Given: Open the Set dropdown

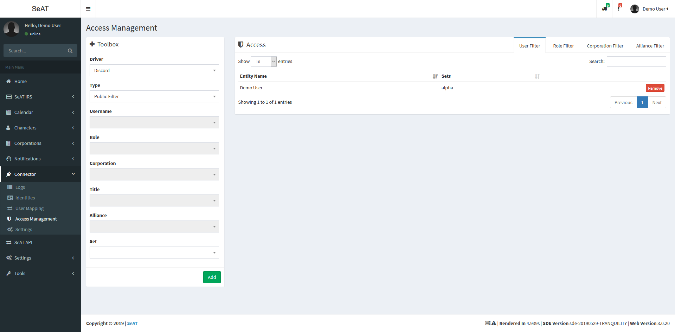Looking at the screenshot, I should pyautogui.click(x=154, y=253).
